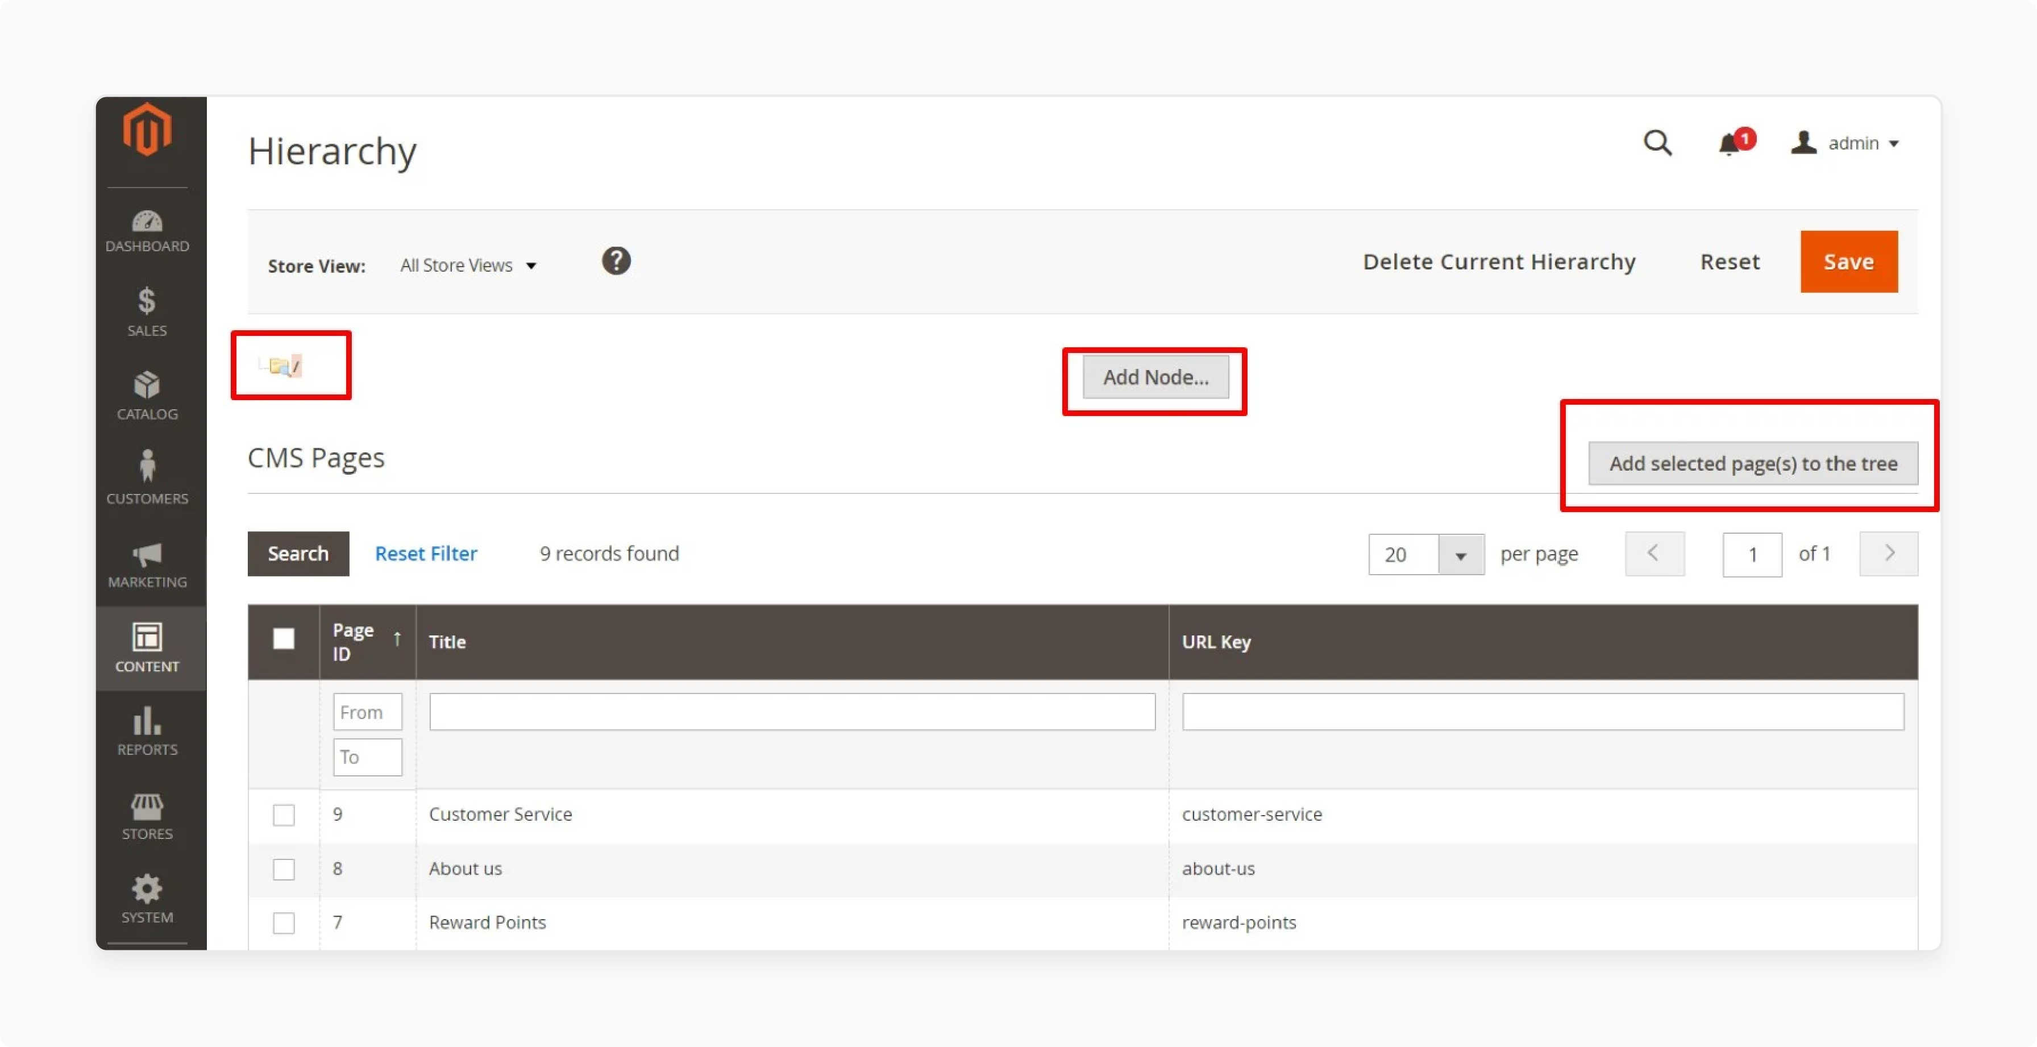Open the Dashboard section
Screen dimensions: 2037x1047
point(147,231)
